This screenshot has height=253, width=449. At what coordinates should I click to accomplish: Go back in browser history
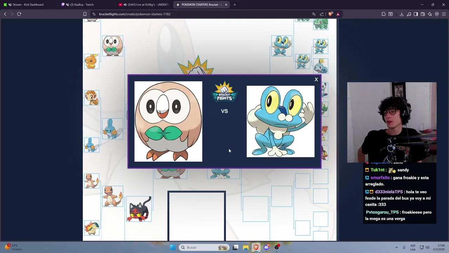[x=5, y=14]
